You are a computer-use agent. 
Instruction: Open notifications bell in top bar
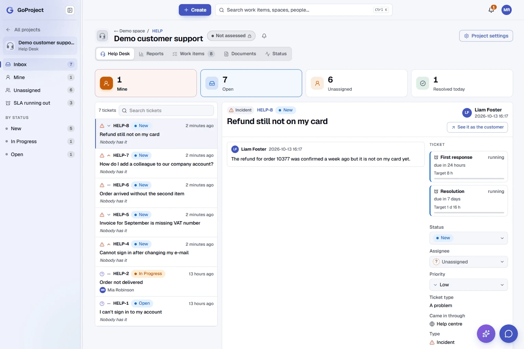click(491, 10)
